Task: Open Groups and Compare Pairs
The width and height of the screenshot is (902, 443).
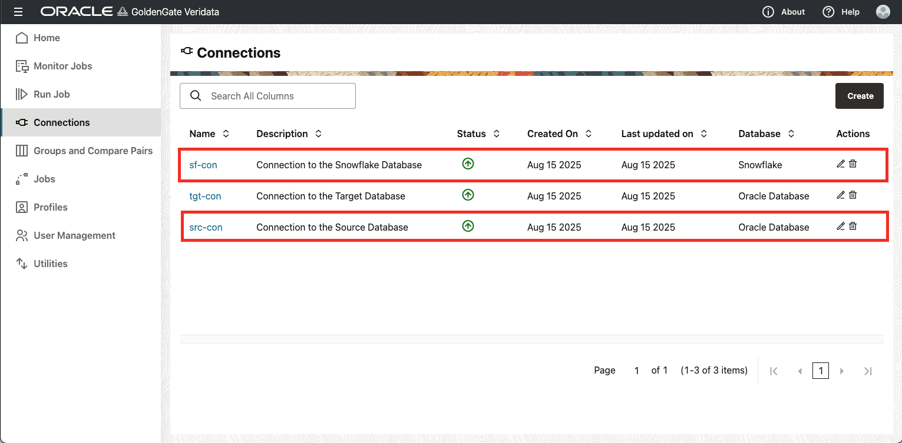Action: click(x=81, y=151)
